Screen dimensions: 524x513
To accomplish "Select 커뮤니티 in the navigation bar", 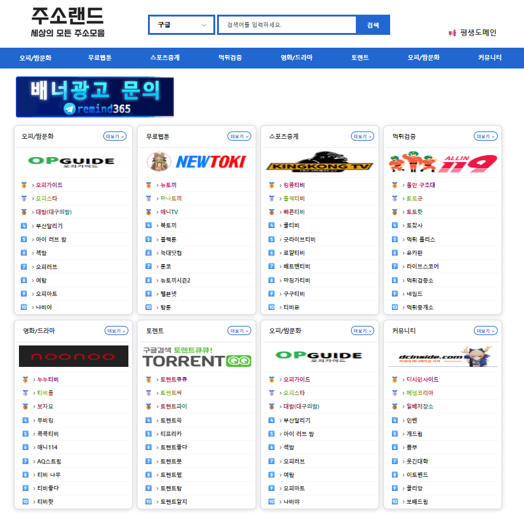I will tap(490, 58).
